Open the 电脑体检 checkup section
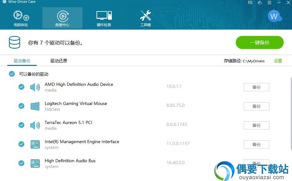This screenshot has width=292, height=181. tap(21, 18)
